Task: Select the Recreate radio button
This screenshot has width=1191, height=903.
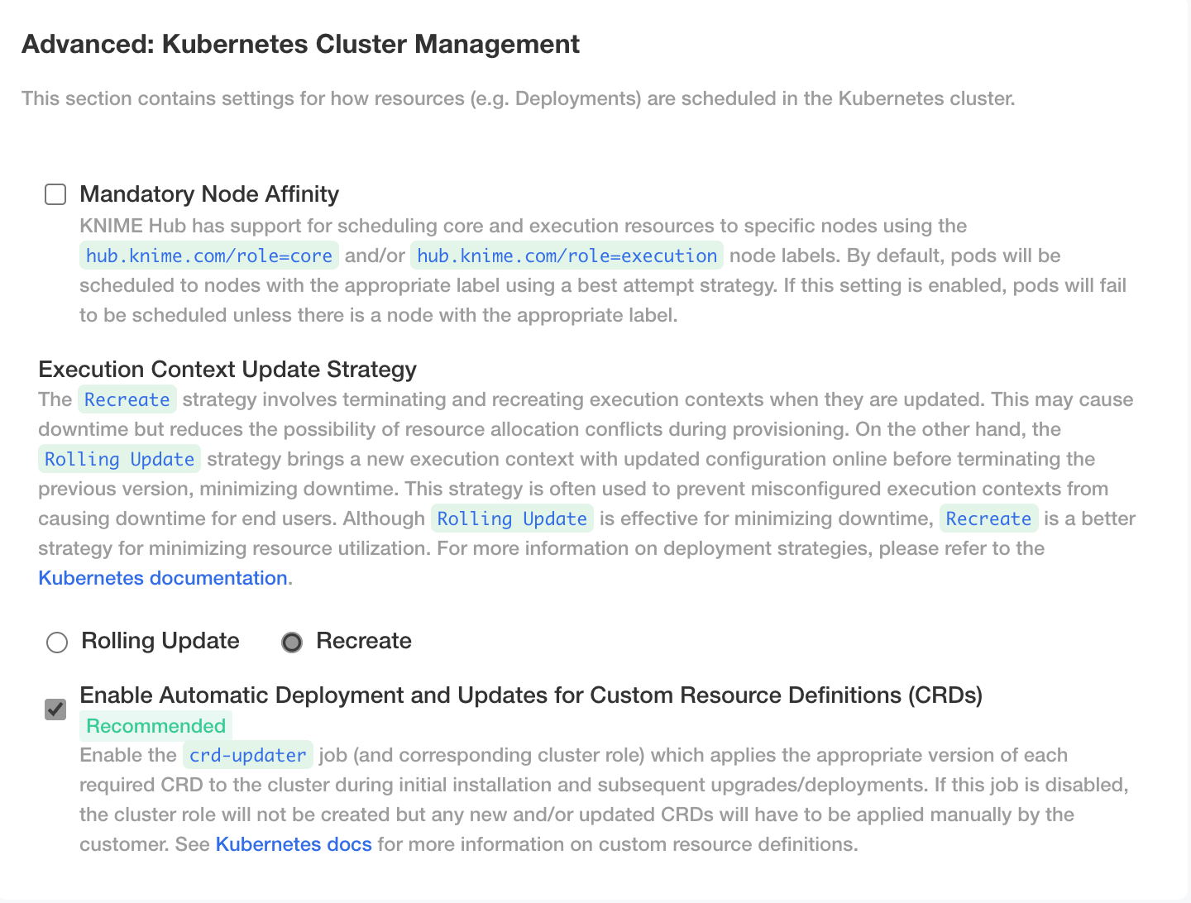Action: click(x=292, y=643)
